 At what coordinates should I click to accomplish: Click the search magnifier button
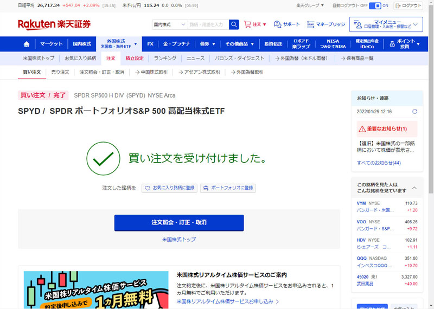point(234,24)
